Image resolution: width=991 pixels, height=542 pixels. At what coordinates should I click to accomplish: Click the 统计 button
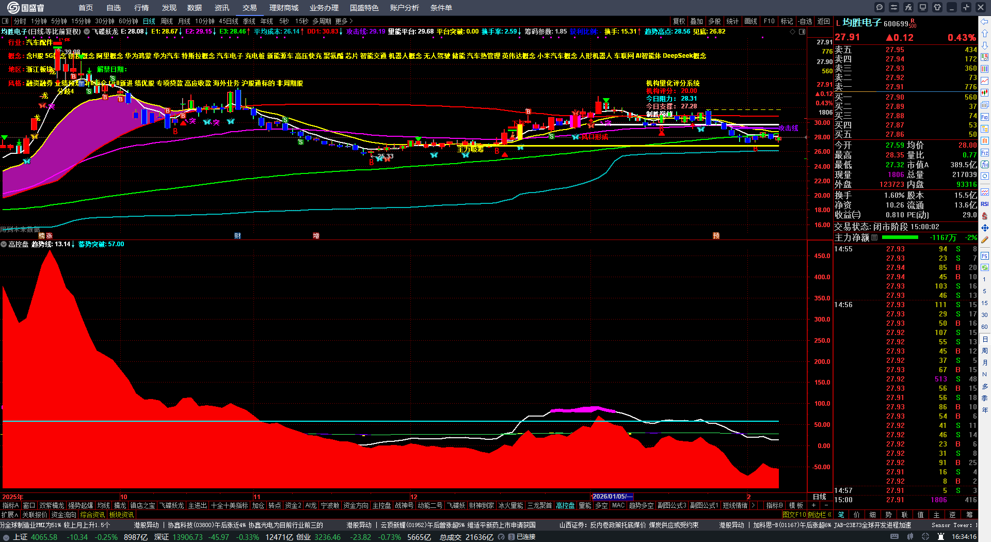click(732, 21)
